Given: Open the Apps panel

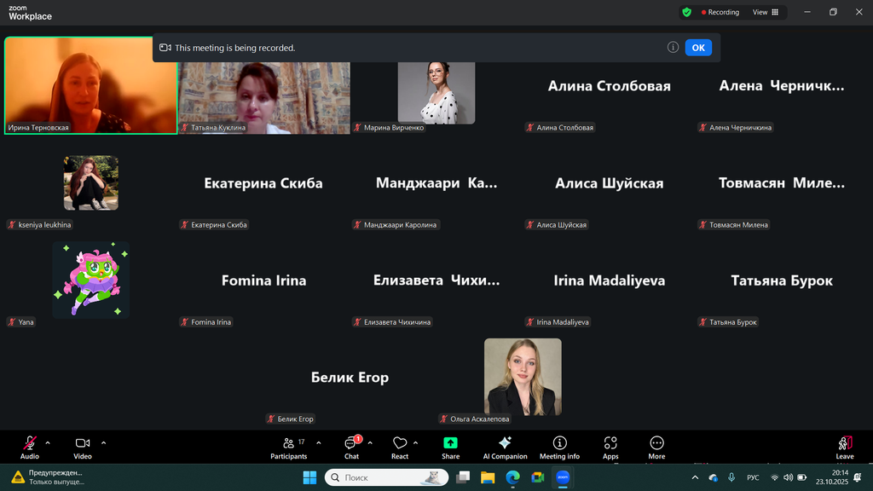Looking at the screenshot, I should (610, 447).
